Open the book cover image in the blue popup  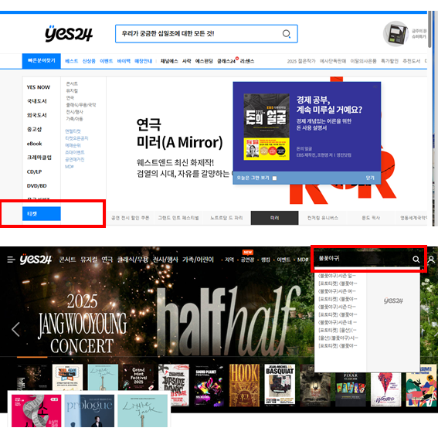coord(267,127)
